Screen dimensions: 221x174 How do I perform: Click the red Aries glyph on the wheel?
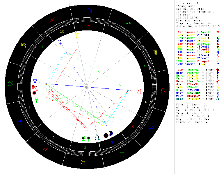click(x=46, y=151)
